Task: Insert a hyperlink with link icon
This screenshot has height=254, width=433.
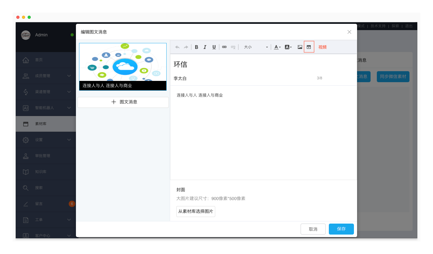Action: point(224,47)
